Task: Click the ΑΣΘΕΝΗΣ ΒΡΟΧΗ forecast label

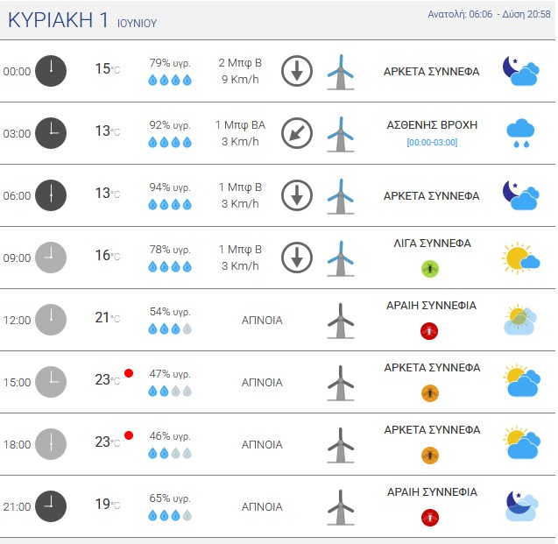Action: tap(432, 125)
